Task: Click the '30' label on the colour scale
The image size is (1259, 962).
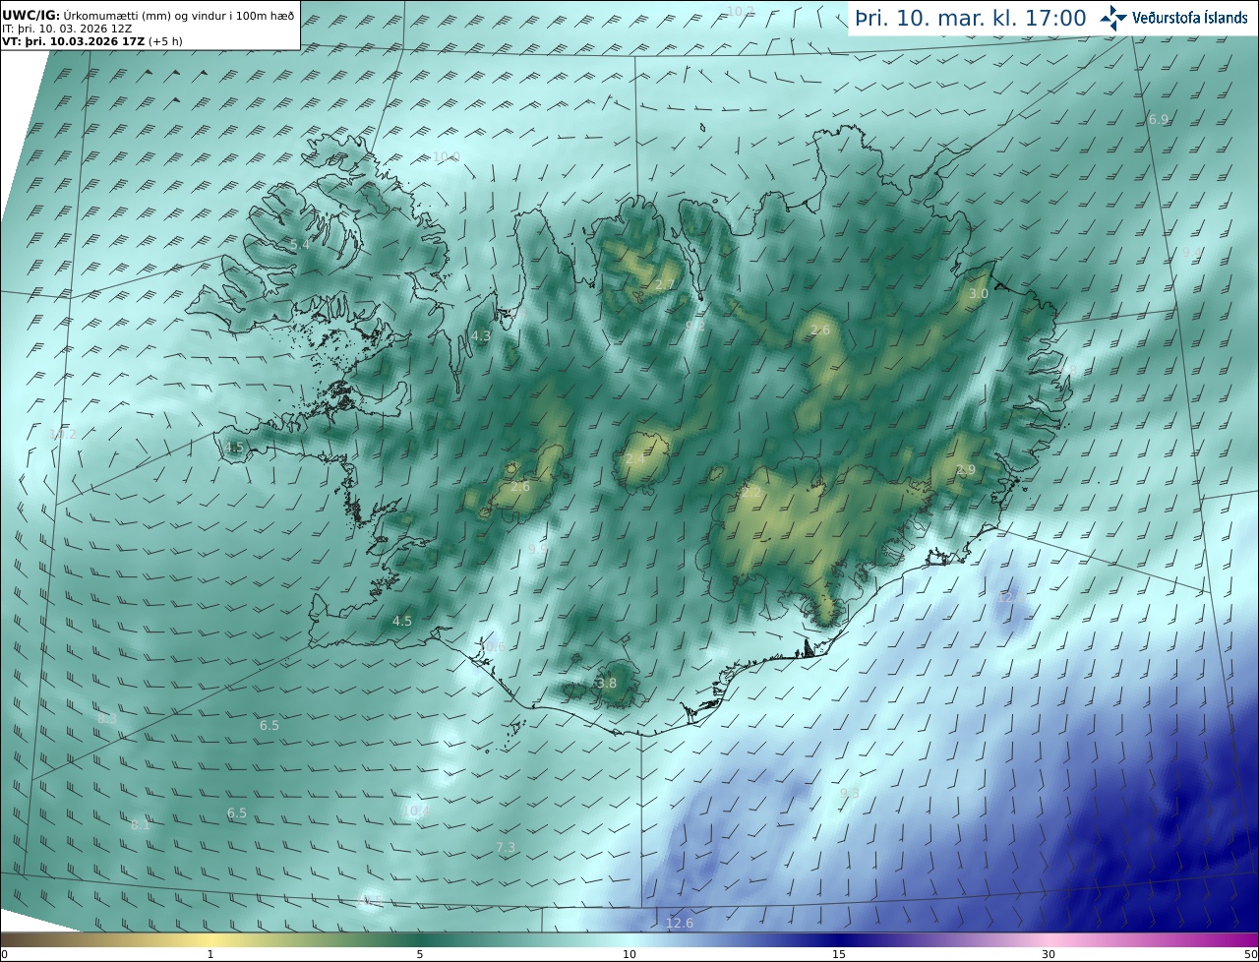Action: pos(1049,954)
